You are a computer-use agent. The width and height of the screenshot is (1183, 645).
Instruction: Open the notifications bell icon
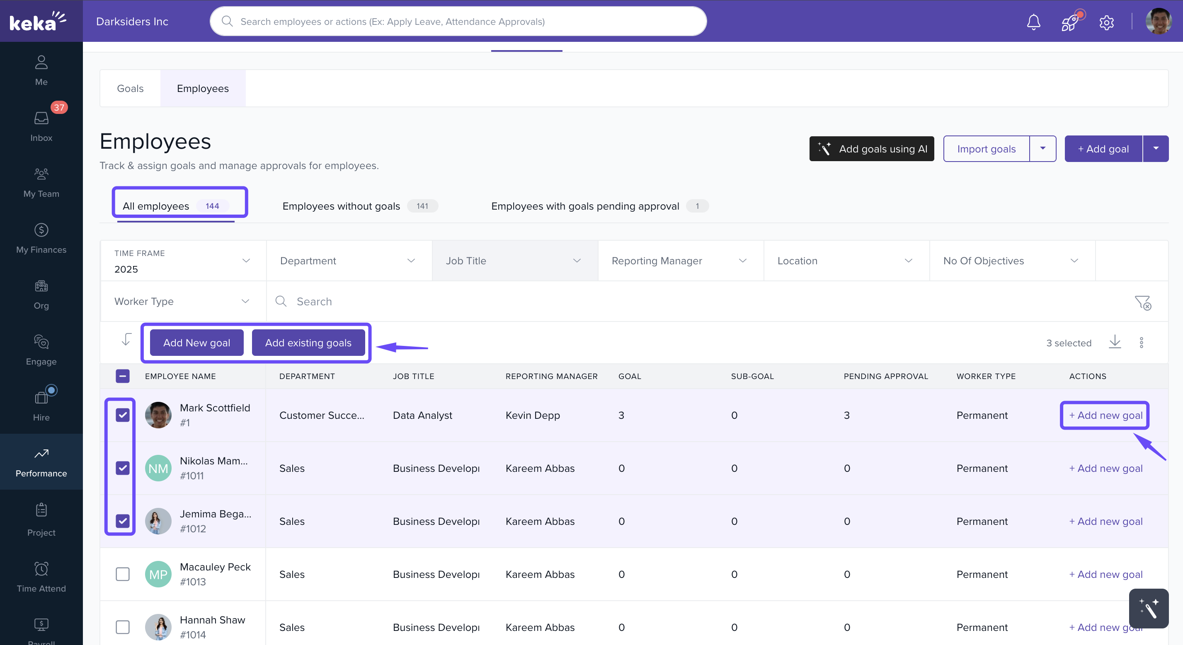point(1033,22)
